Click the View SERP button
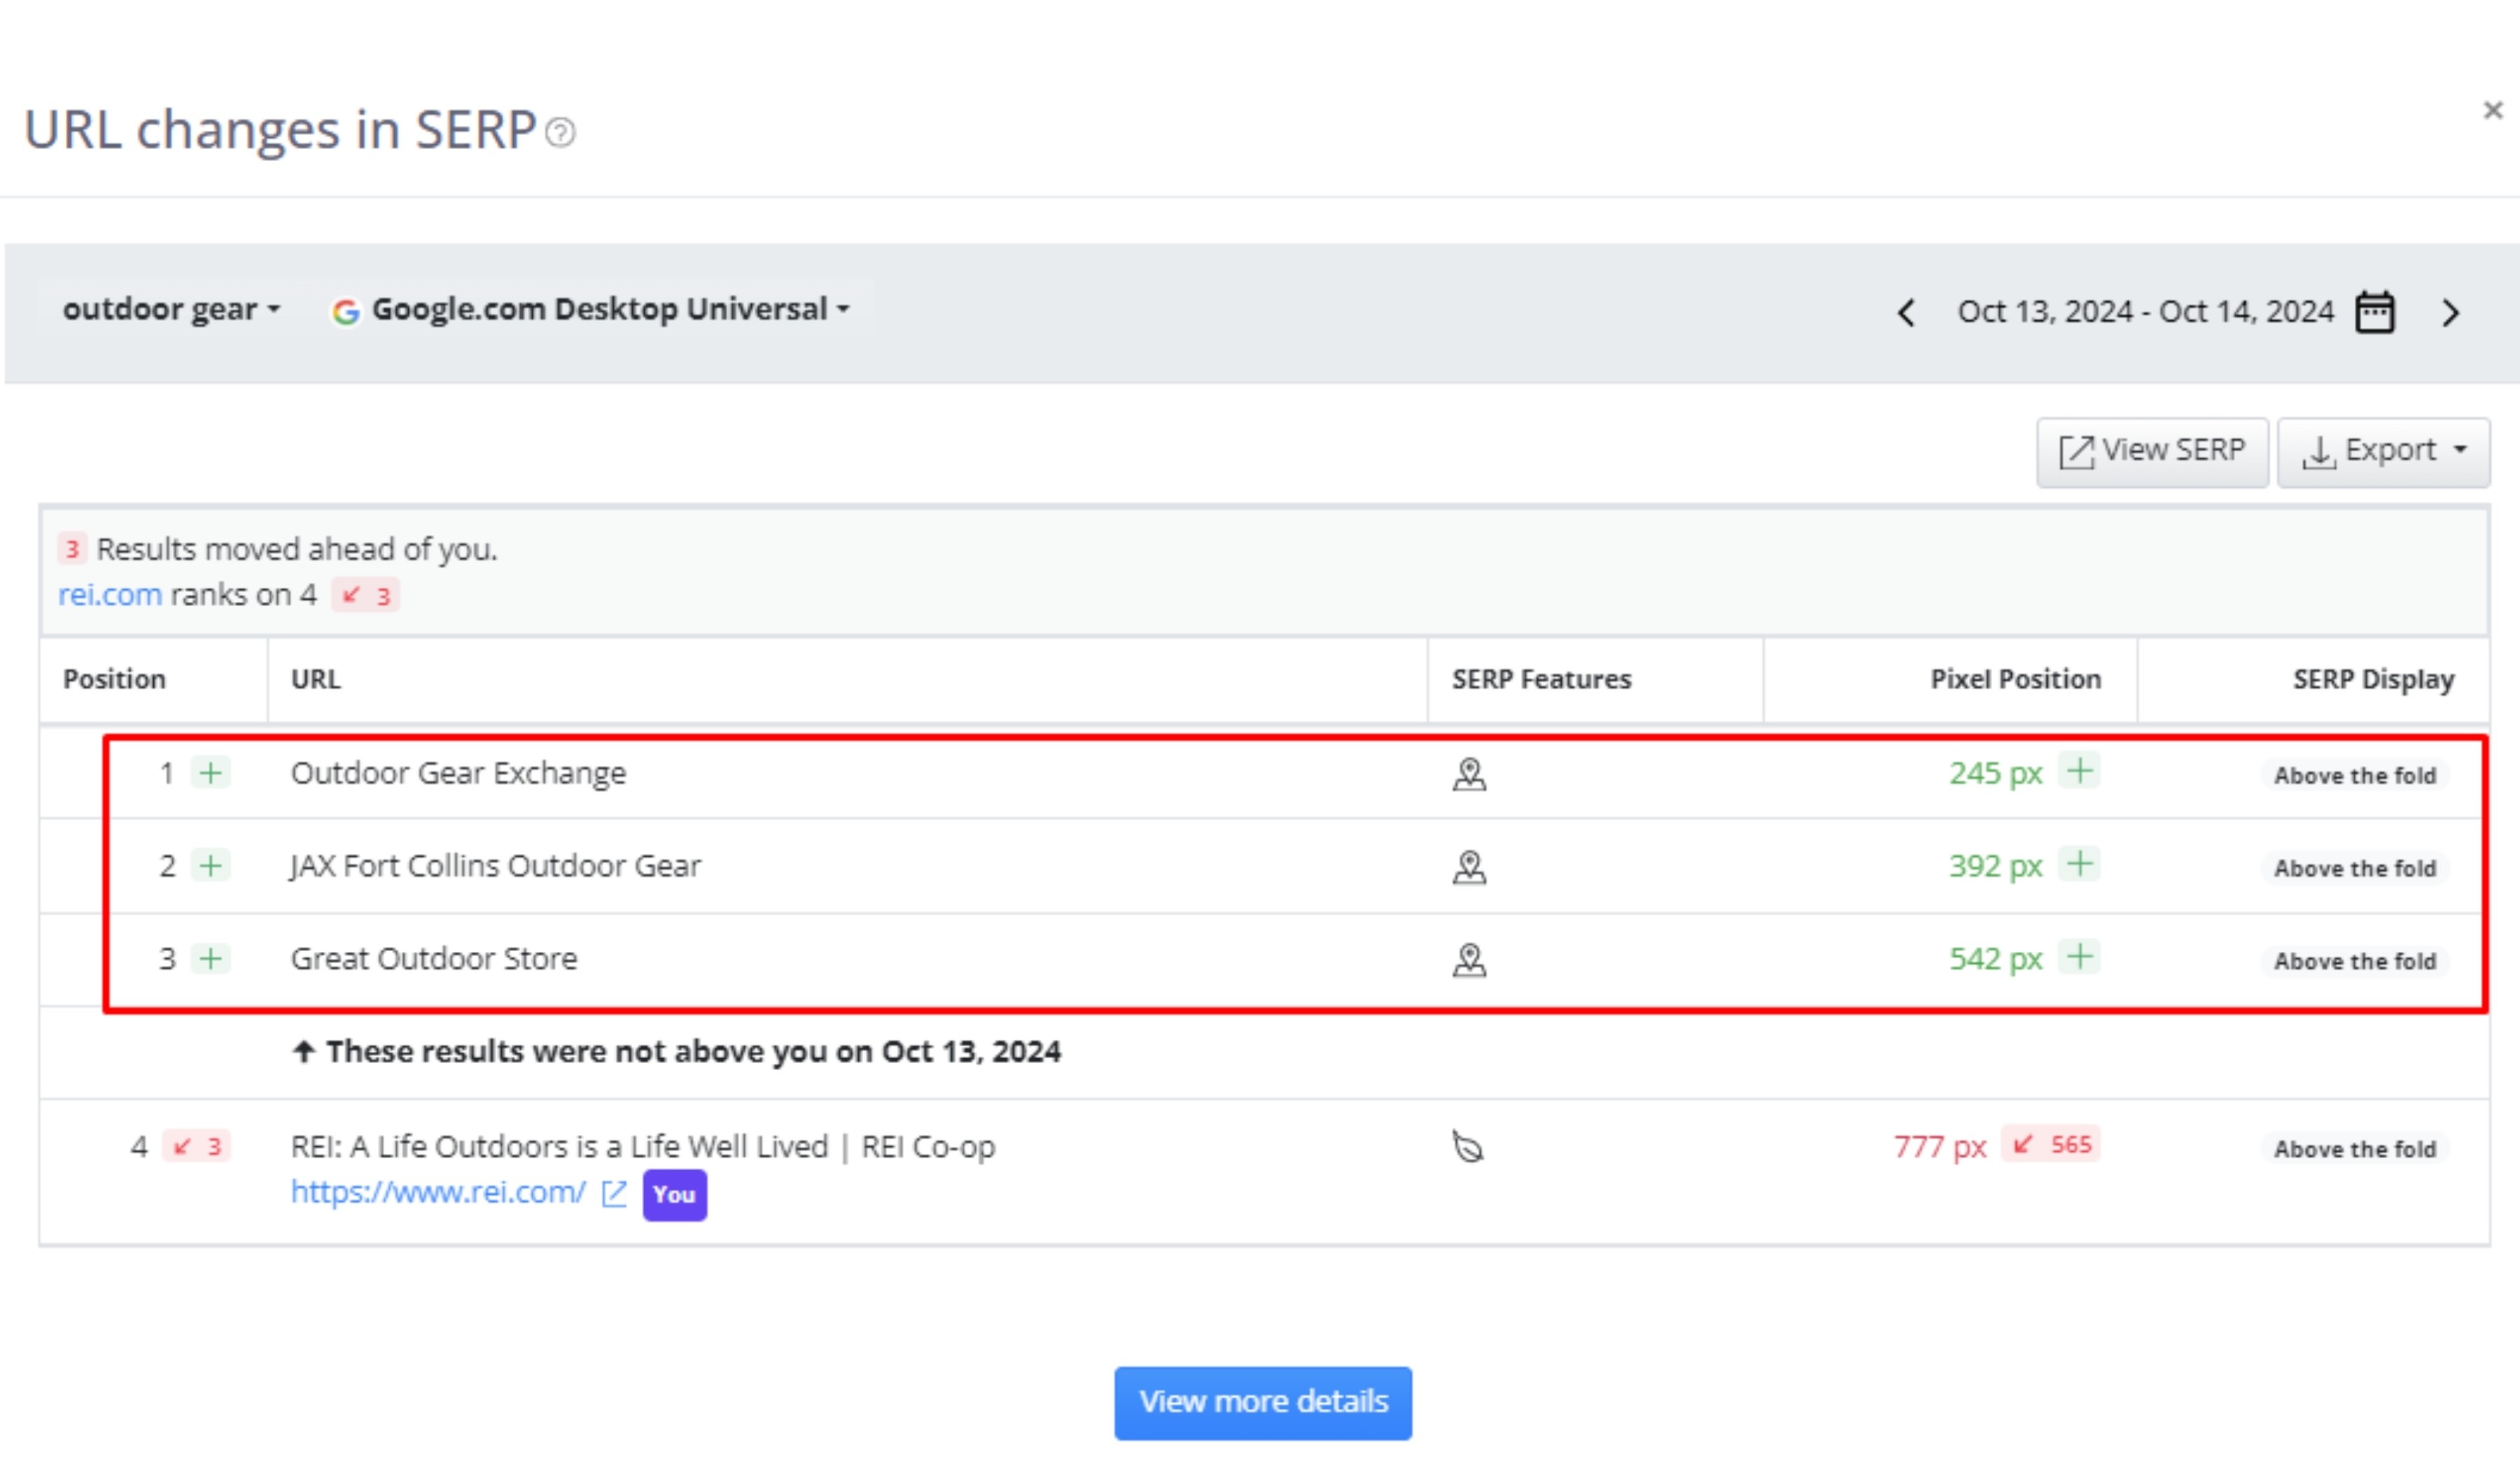Viewport: 2520px width, 1476px height. pyautogui.click(x=2152, y=452)
